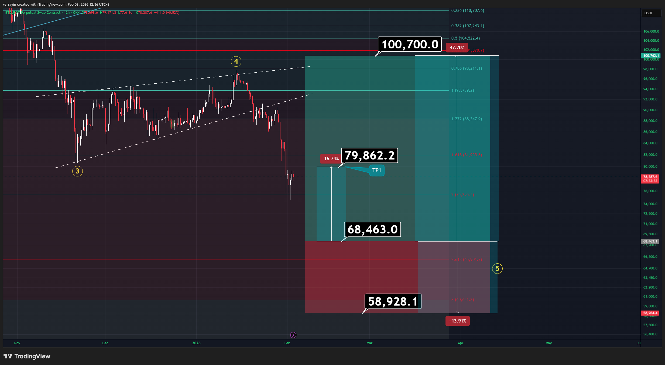This screenshot has width=665, height=365.
Task: Click the vs_sayin created with TradingView.com caption
Action: click(x=56, y=4)
